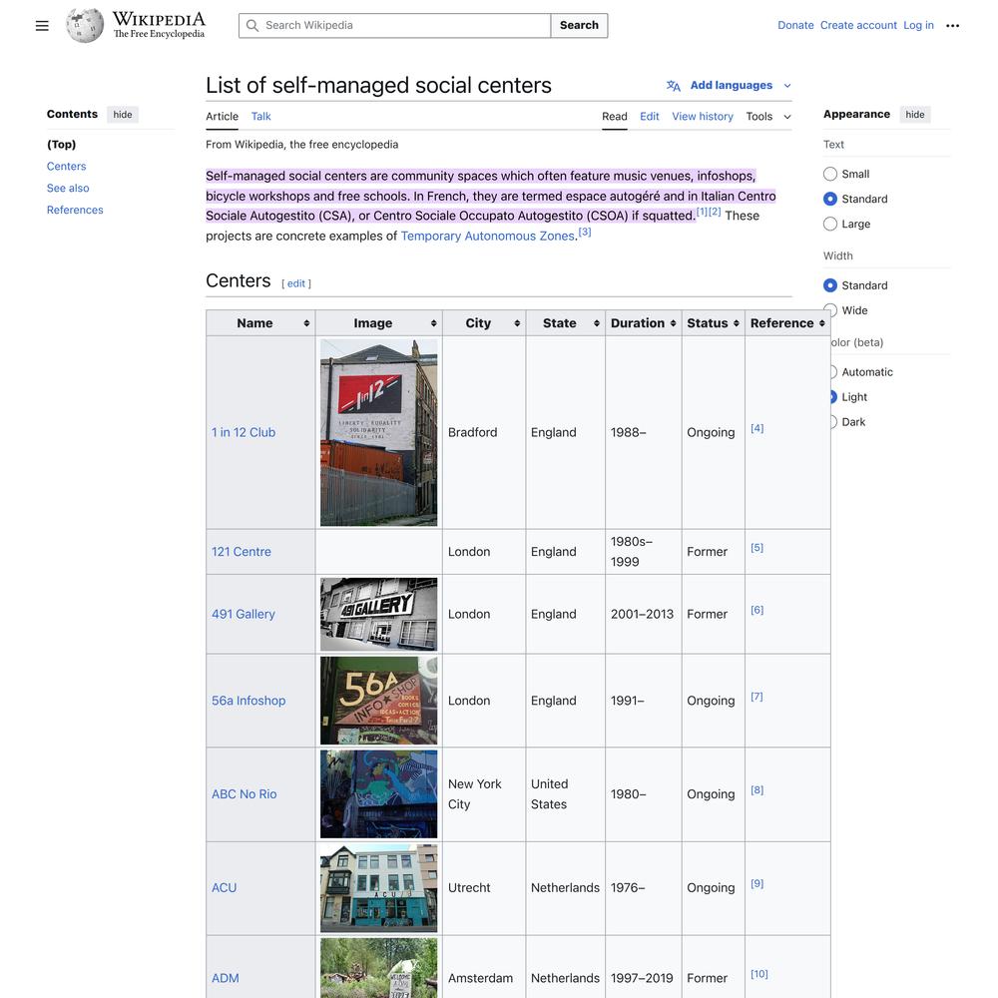Select Automatic color mode
The image size is (998, 998).
pos(832,371)
